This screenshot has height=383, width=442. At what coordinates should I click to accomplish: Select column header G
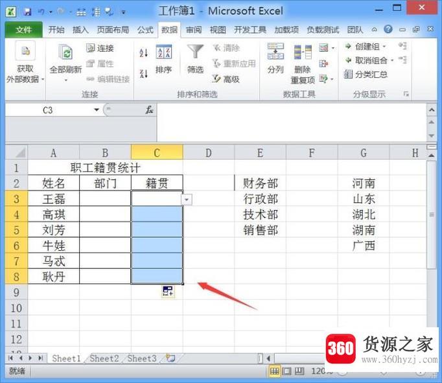tap(364, 153)
